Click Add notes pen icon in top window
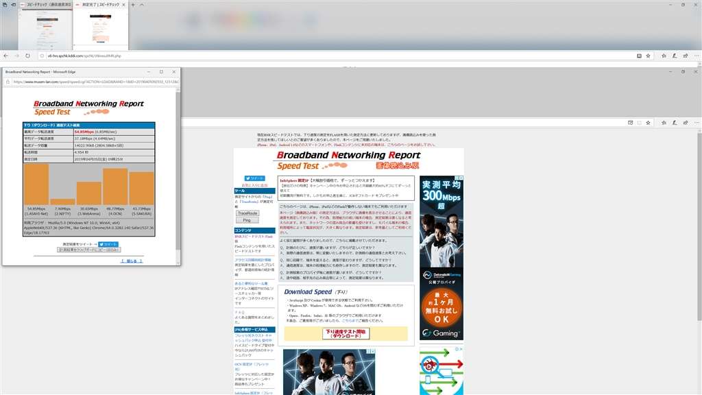The width and height of the screenshot is (702, 395). tap(675, 56)
